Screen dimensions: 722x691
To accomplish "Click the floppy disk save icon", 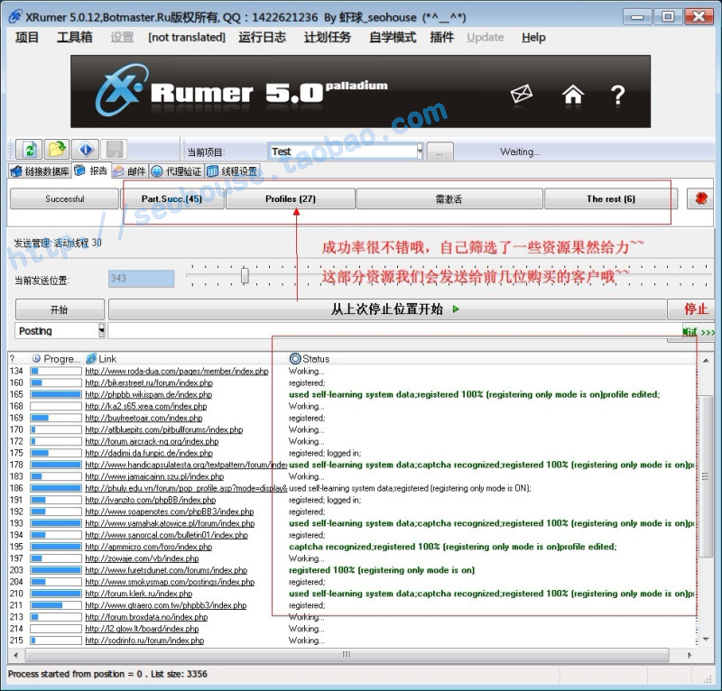I will pyautogui.click(x=114, y=150).
